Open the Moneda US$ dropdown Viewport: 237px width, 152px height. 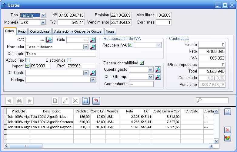coord(43,22)
